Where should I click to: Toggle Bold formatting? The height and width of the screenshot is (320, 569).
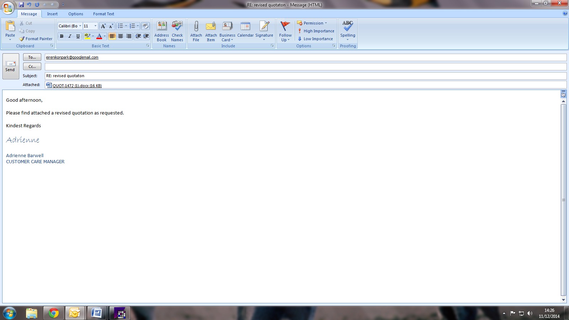pyautogui.click(x=62, y=36)
